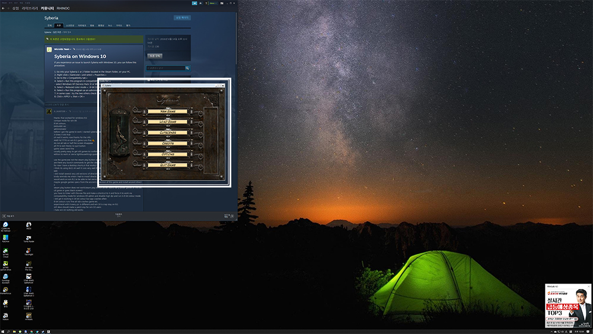Click Microids Team avatar thumbnail

pos(49,50)
